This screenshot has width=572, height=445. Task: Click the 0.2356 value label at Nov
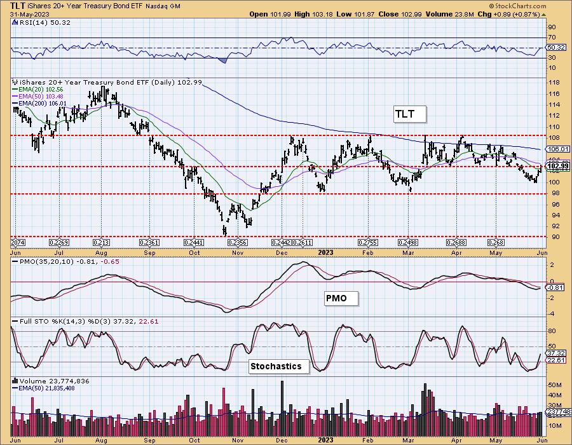[238, 243]
